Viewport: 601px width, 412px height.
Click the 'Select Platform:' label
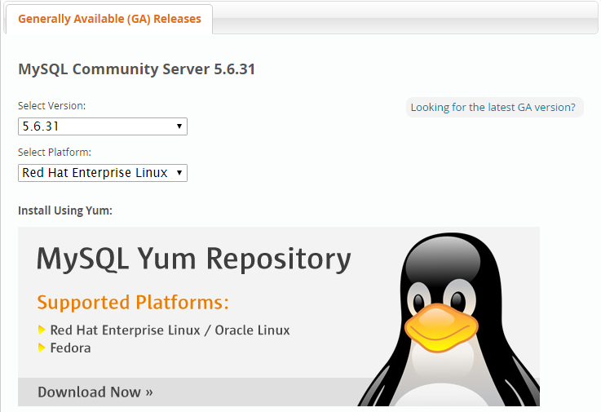tap(55, 153)
